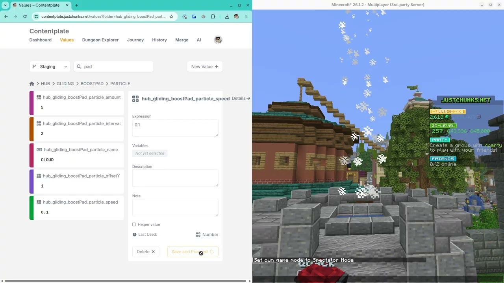The image size is (504, 283).
Task: Open the Dashboard tab
Action: pos(41,40)
